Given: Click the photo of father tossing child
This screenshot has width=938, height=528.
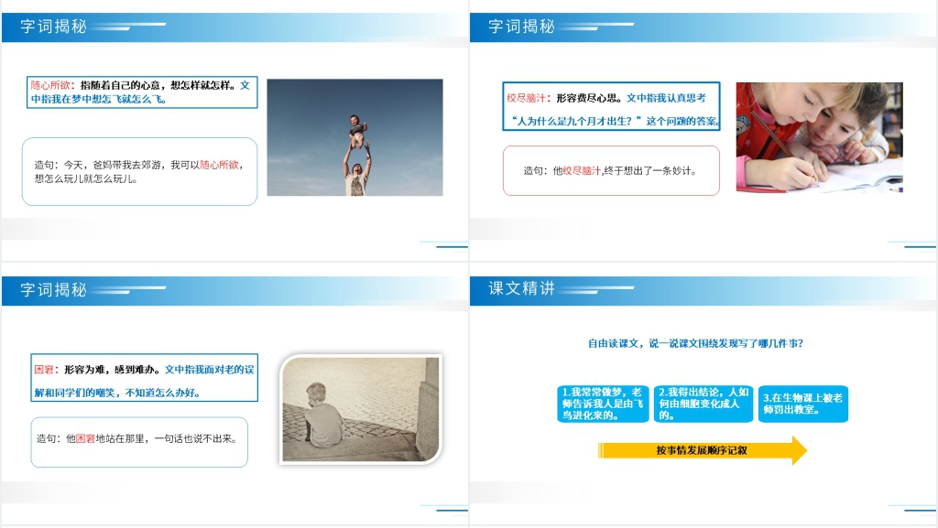Looking at the screenshot, I should (354, 137).
